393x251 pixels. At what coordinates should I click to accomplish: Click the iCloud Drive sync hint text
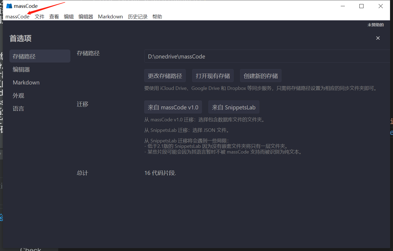[x=261, y=88]
